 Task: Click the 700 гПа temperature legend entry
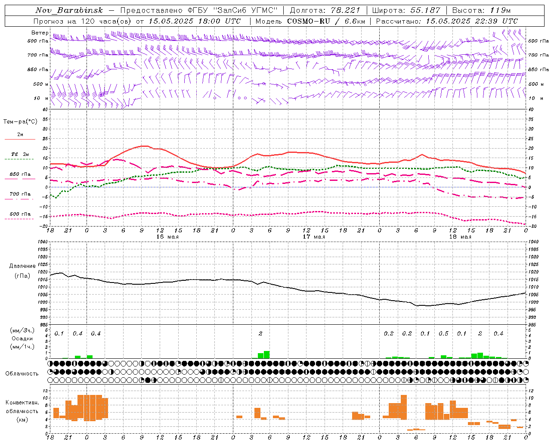pyautogui.click(x=20, y=194)
